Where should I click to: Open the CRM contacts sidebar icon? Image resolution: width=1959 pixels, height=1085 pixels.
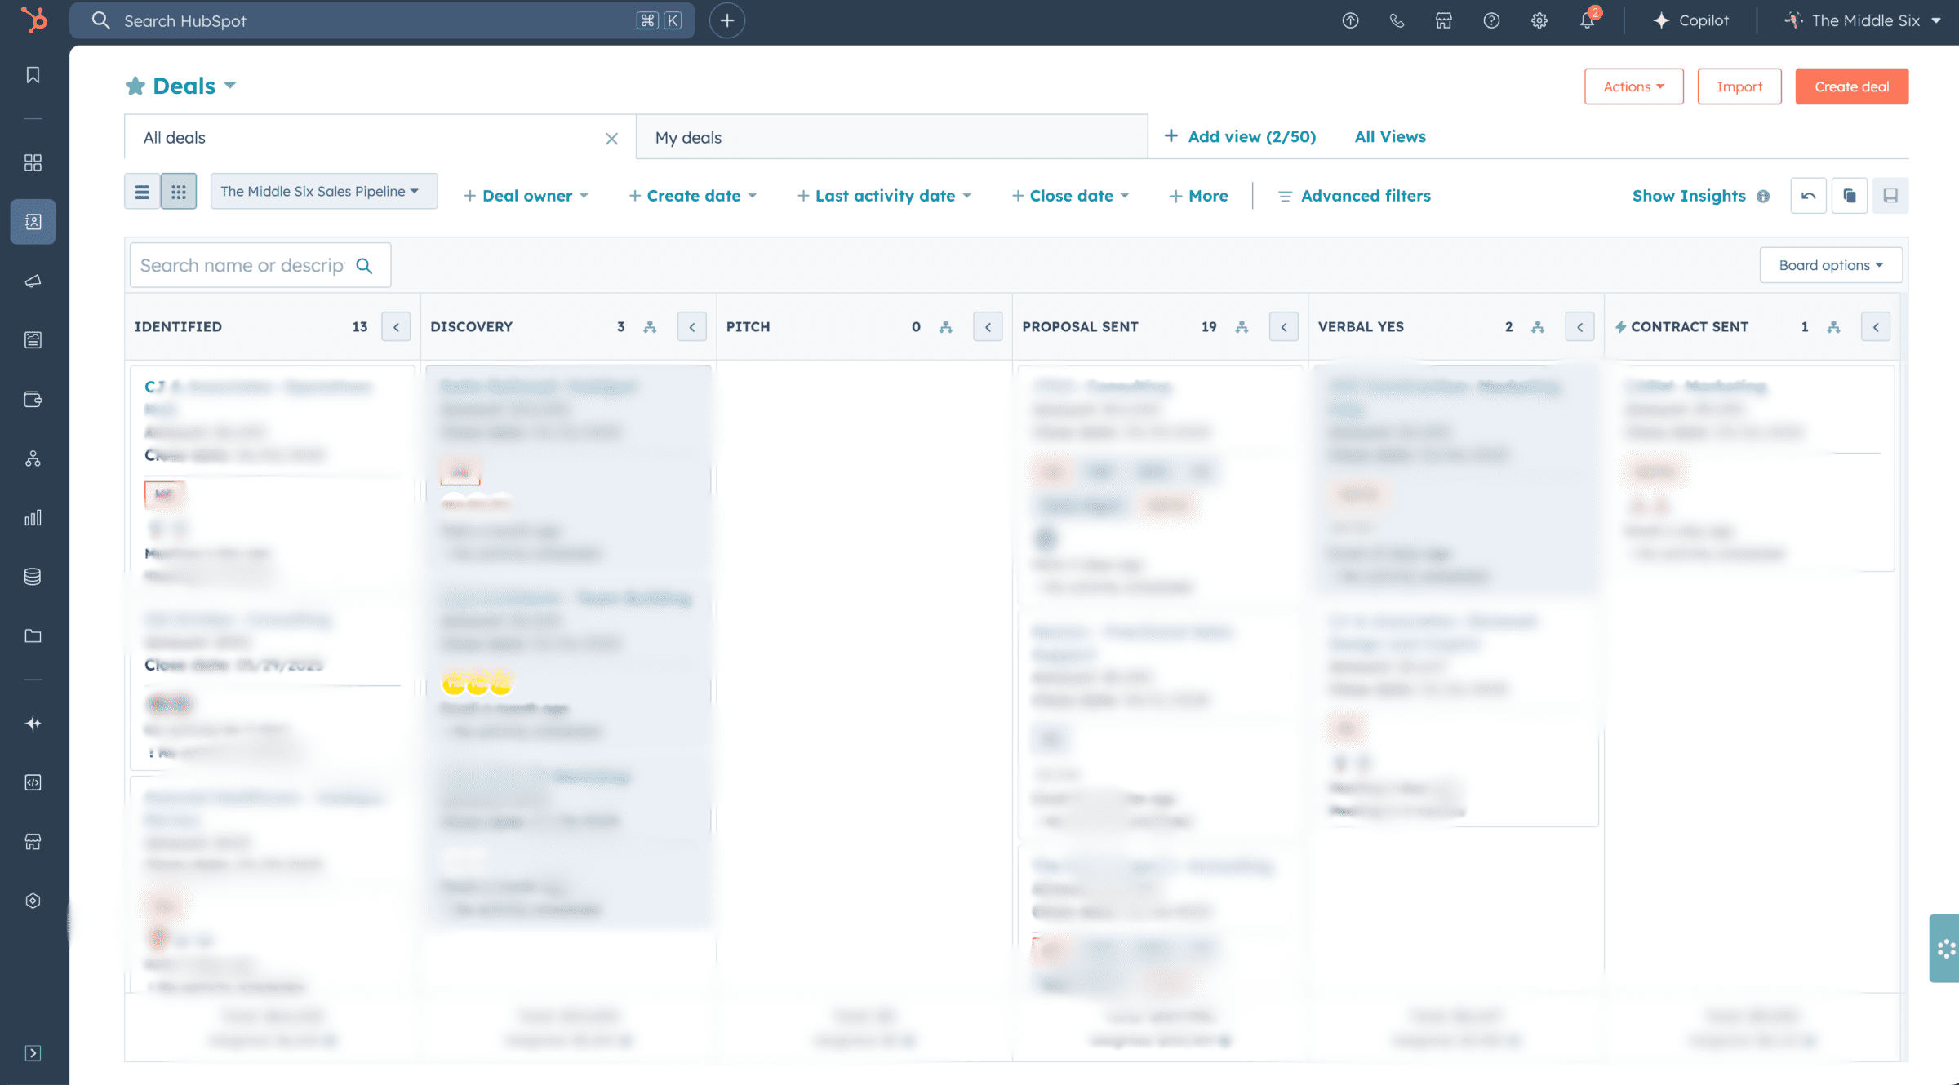pos(33,222)
